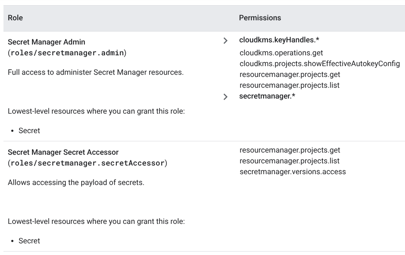
Task: Click secretmanager.* bold permission text
Action: point(267,96)
